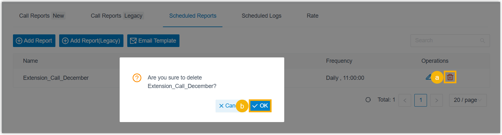Click the refresh icon beside Total
Viewport: 502px width, 135px height.
tap(368, 100)
